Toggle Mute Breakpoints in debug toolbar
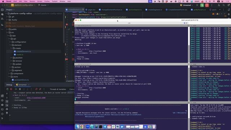Image resolution: width=231 pixels, height=130 pixels. coord(40,89)
